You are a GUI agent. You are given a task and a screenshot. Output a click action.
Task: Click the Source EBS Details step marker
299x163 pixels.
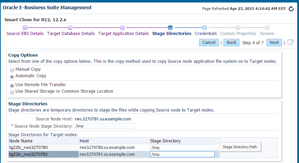[x=25, y=27]
